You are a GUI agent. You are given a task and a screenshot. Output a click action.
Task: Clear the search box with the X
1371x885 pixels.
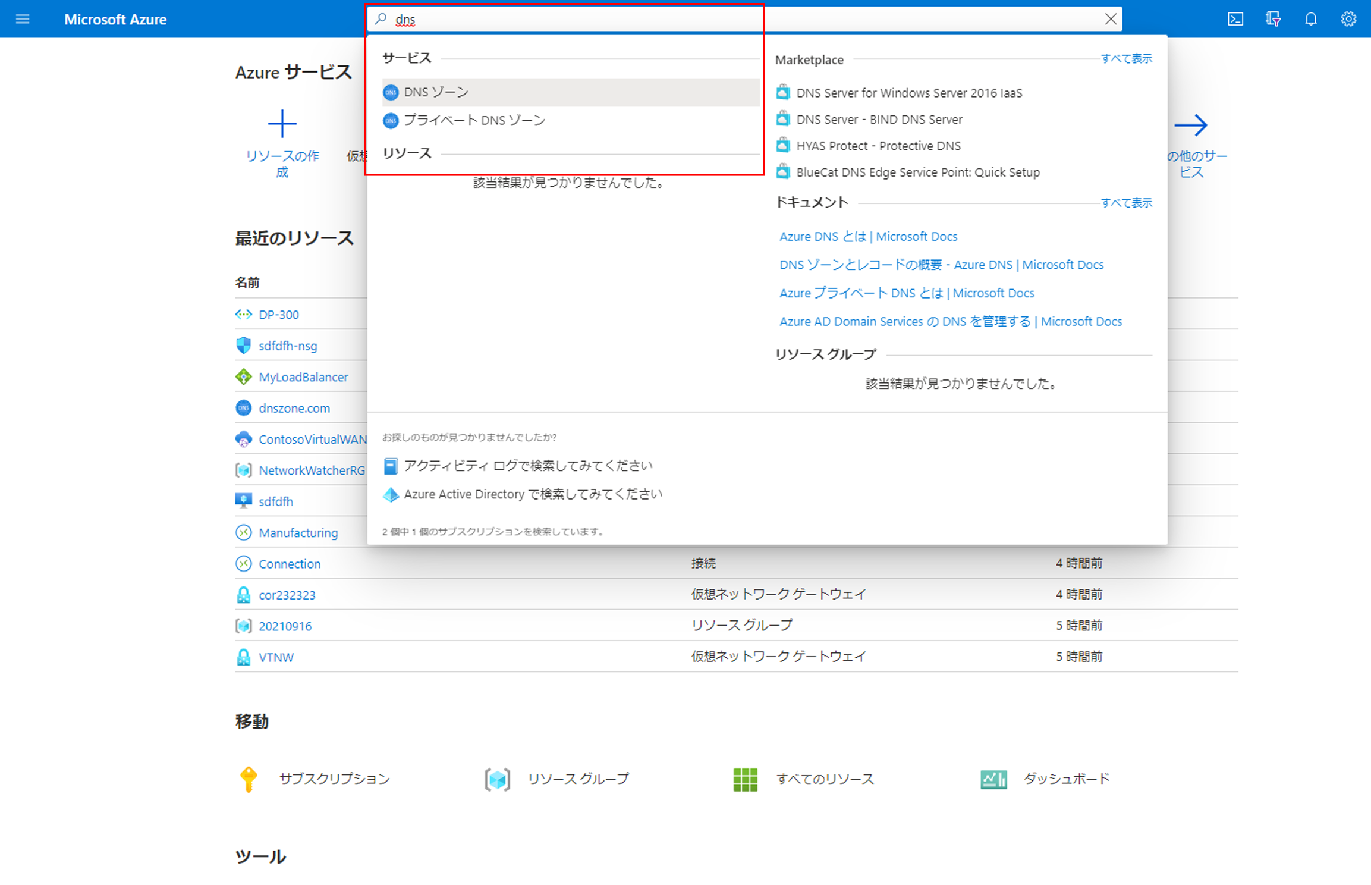click(x=1110, y=19)
